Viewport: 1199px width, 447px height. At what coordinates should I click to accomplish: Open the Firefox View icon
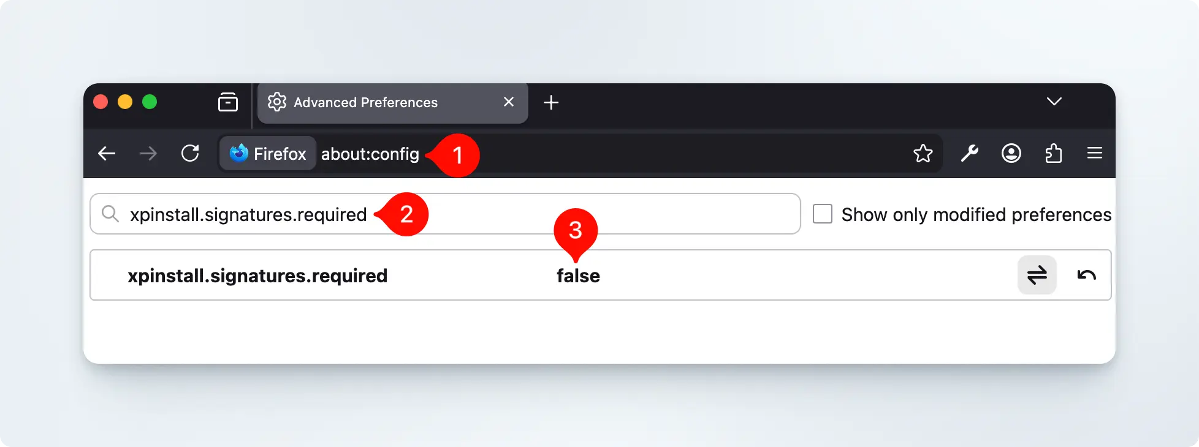[228, 102]
